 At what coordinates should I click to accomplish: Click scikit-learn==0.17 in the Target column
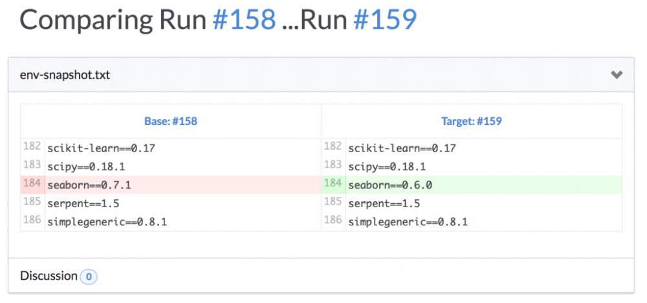[x=402, y=148]
